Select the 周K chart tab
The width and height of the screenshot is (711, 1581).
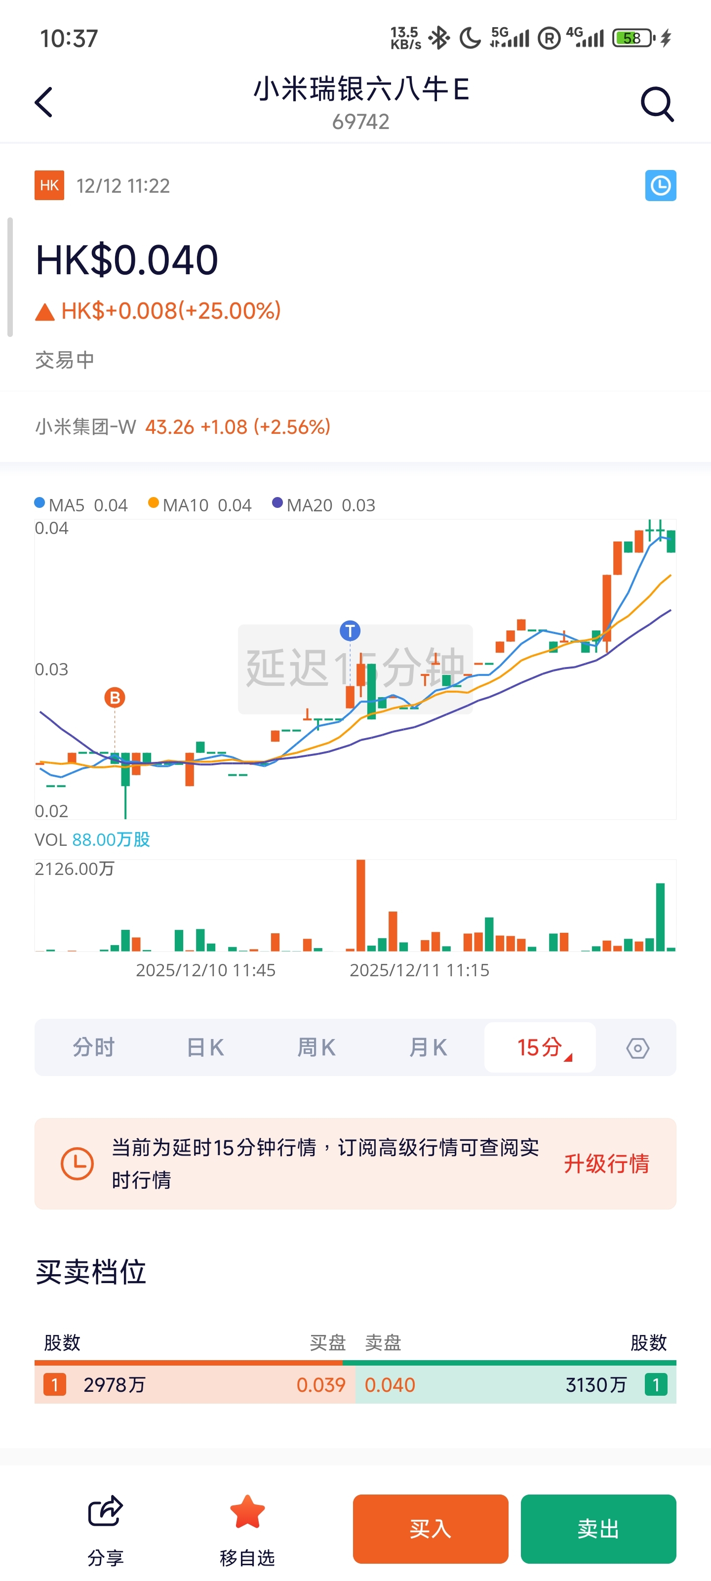(316, 1047)
